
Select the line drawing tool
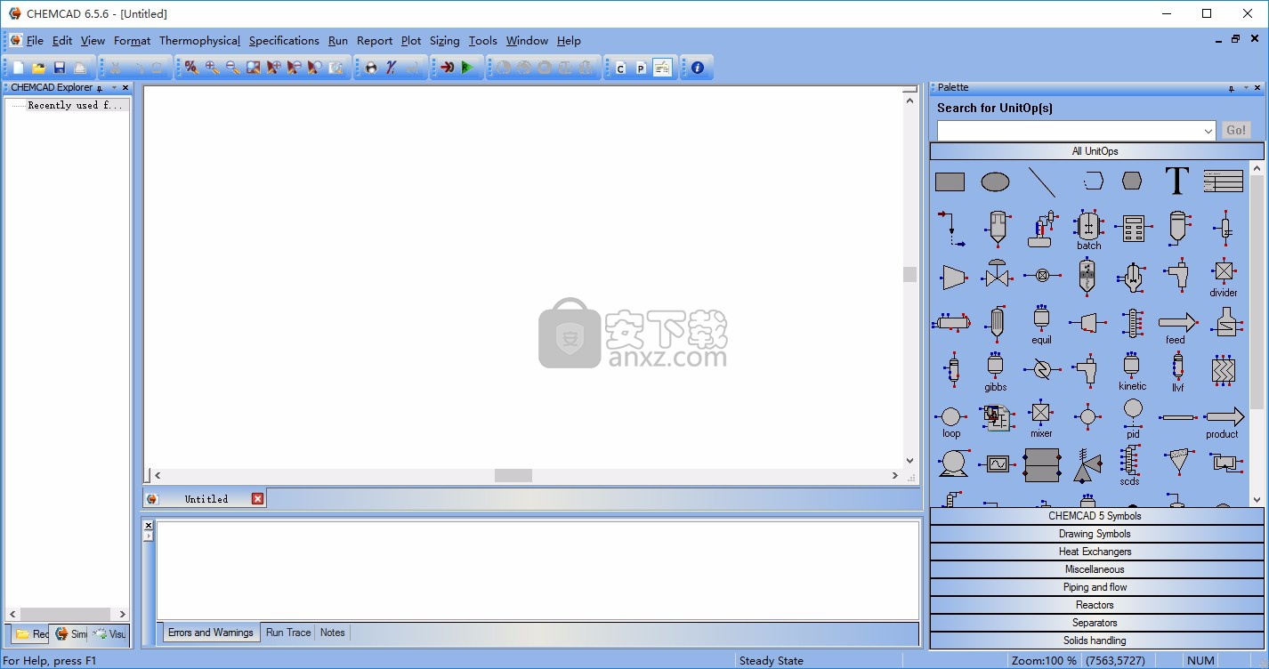point(1041,182)
